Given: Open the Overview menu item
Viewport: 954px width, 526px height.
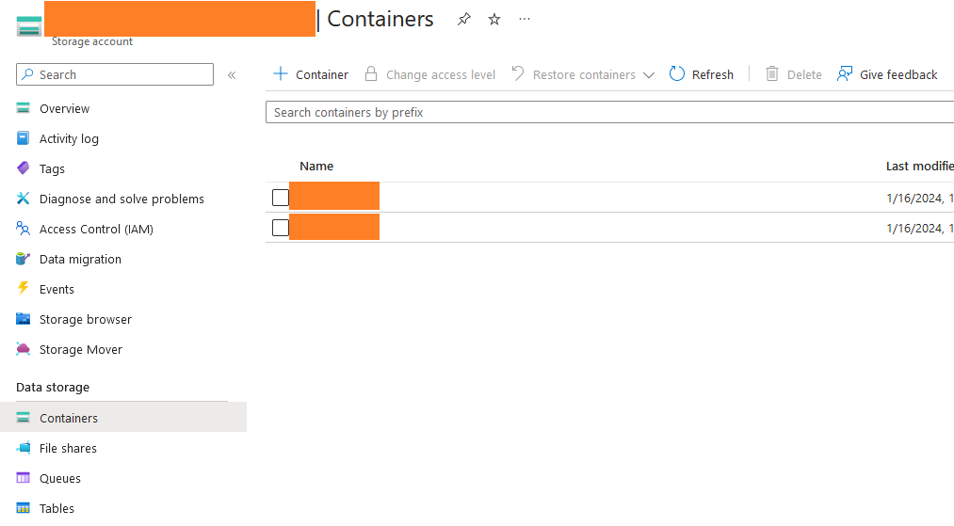Looking at the screenshot, I should 64,109.
